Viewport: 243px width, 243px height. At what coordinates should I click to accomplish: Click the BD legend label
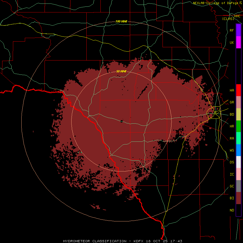click(x=232, y=114)
